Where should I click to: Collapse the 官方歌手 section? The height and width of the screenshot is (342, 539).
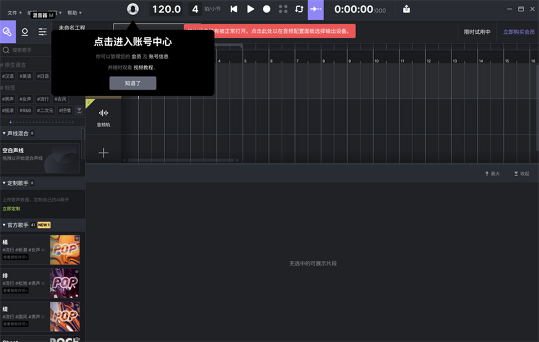[4, 225]
